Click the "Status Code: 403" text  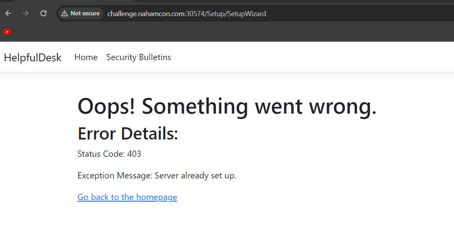pos(109,154)
